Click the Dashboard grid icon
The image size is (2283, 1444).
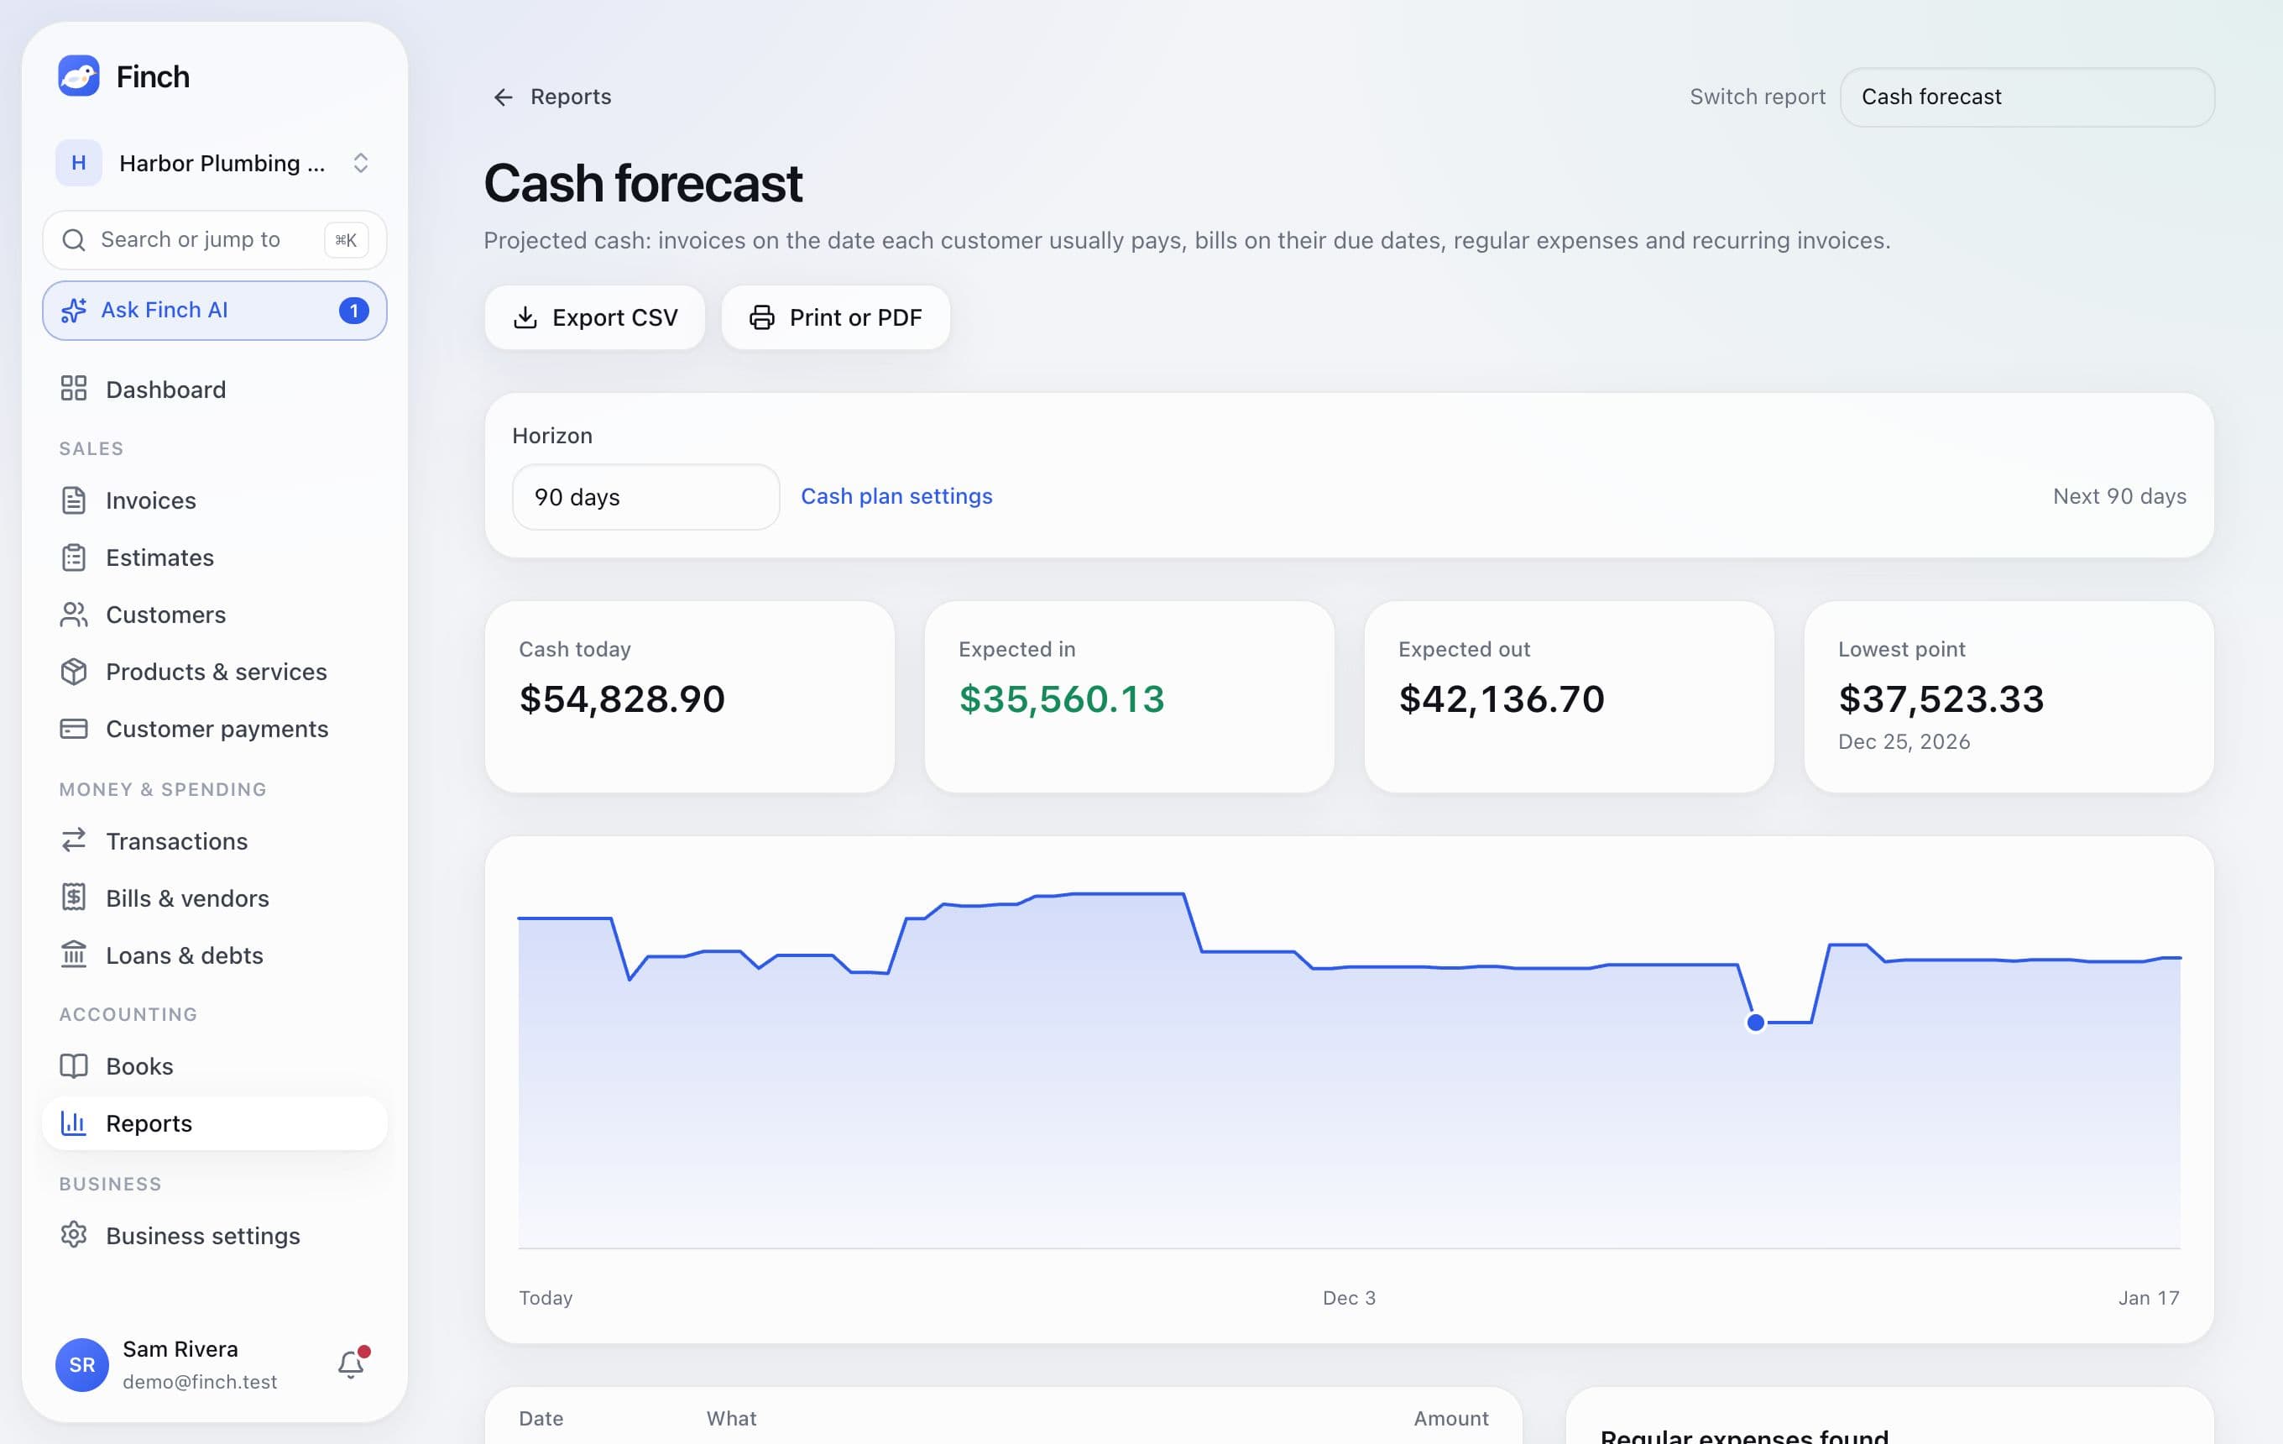click(x=74, y=389)
